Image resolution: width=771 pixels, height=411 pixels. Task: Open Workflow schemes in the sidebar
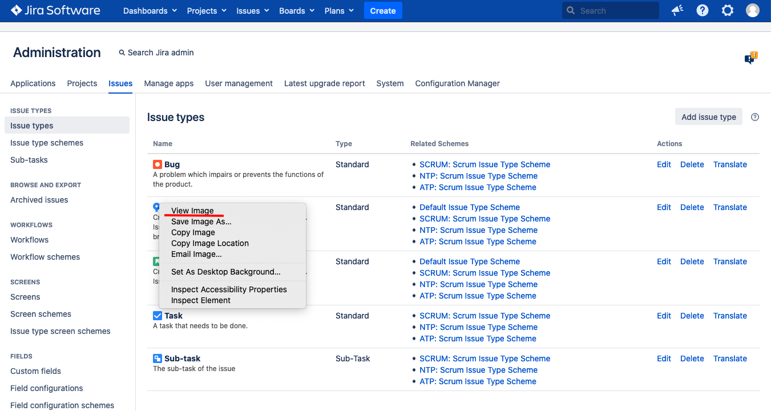[45, 257]
